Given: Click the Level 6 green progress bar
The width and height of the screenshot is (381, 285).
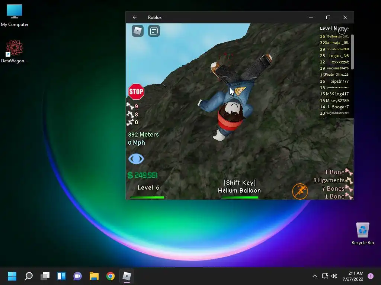Looking at the screenshot, I should coord(147,197).
